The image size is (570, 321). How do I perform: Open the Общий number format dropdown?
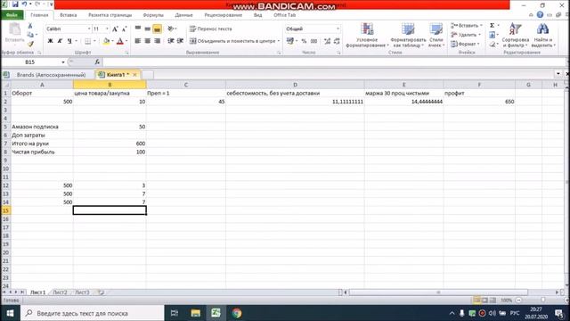[338, 29]
